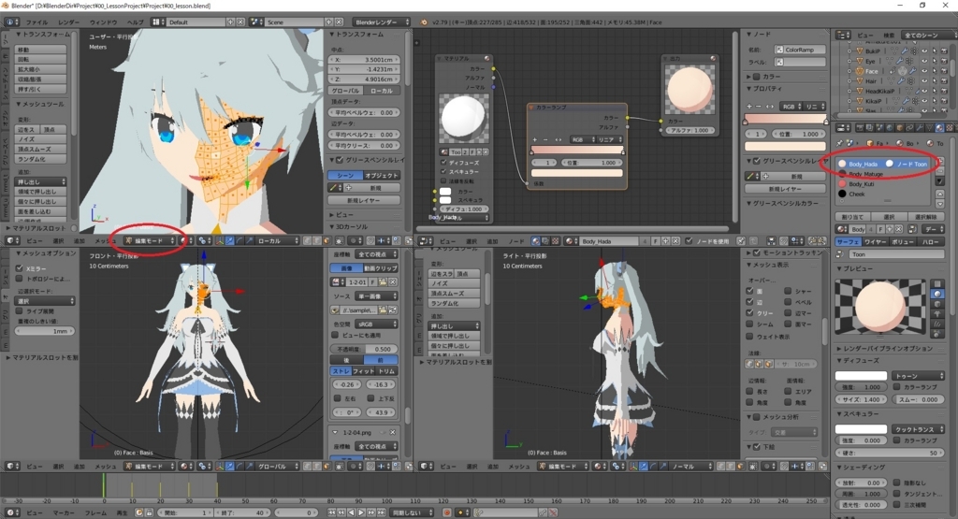Toggle visibility eye of Eye object
The width and height of the screenshot is (958, 519).
pos(923,61)
